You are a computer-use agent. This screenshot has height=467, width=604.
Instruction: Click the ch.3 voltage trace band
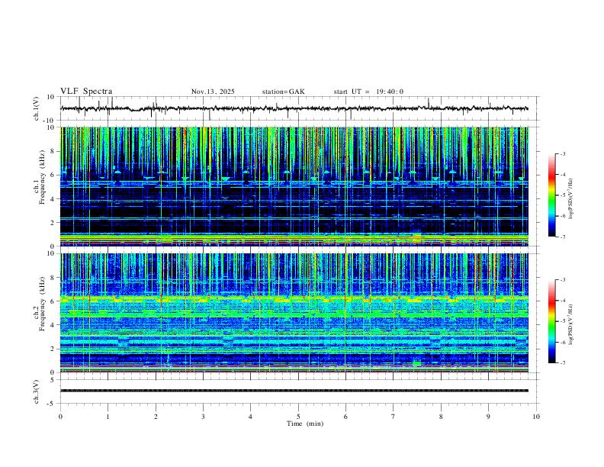[x=294, y=391]
